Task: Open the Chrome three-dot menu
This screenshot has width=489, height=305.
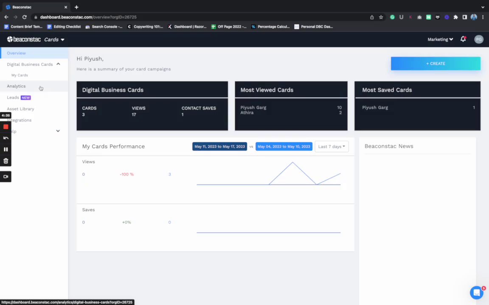Action: tap(483, 17)
